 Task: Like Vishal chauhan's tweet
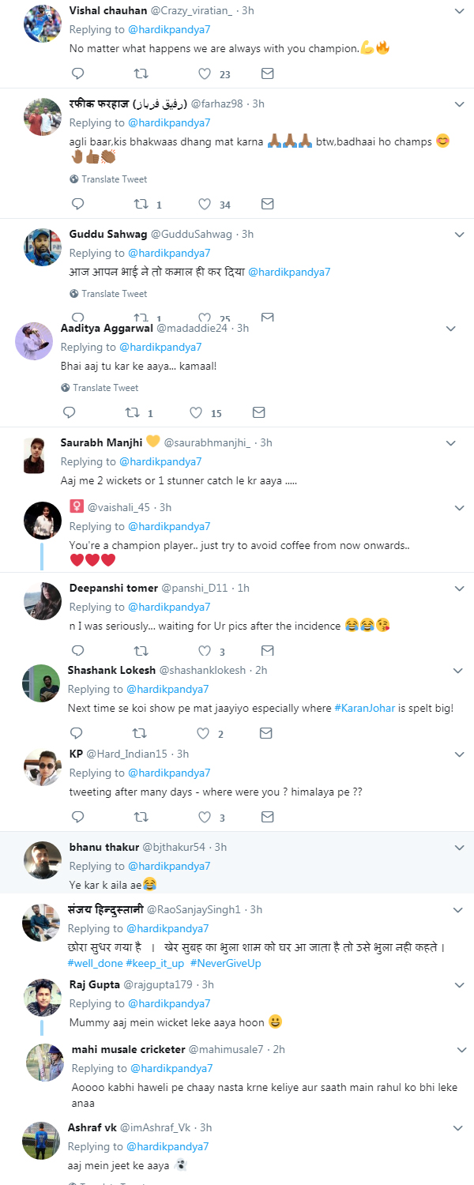[205, 73]
